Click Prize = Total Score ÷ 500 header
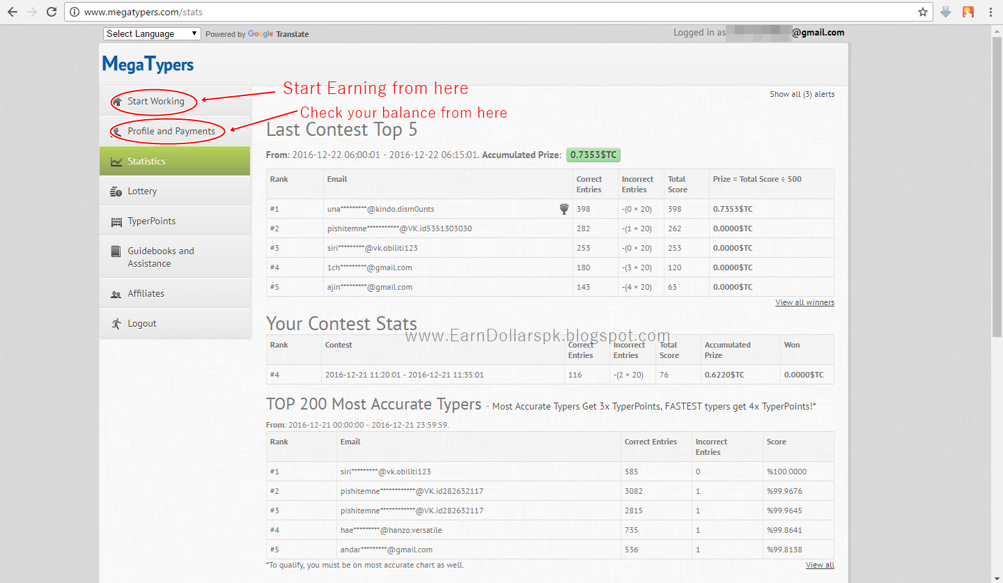This screenshot has width=1003, height=583. click(x=757, y=179)
